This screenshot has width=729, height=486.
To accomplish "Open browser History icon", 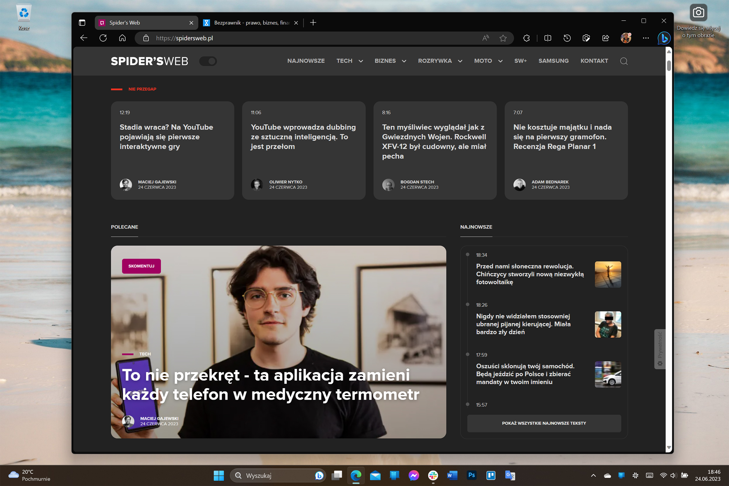I will [567, 38].
